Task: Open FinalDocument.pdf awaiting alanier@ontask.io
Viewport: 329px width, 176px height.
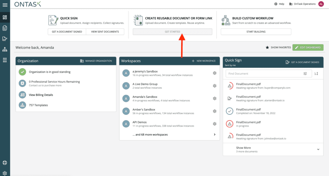Action: click(x=273, y=98)
